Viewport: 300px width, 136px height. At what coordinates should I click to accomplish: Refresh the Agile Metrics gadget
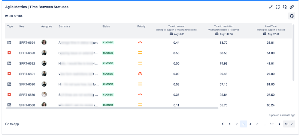(x=284, y=7)
